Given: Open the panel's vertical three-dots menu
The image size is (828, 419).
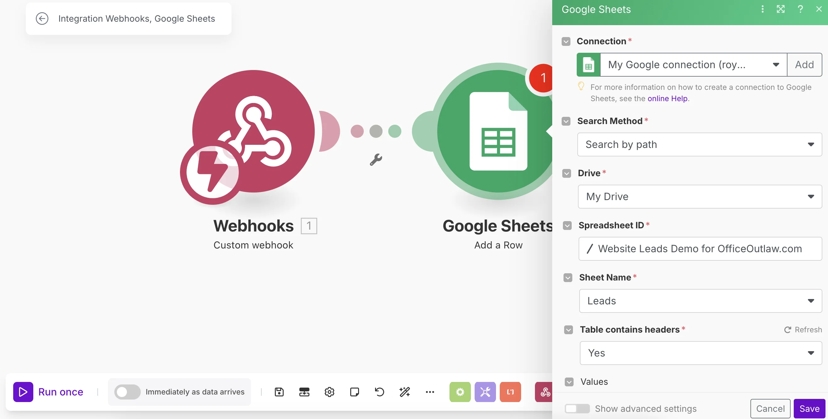Looking at the screenshot, I should coord(762,9).
